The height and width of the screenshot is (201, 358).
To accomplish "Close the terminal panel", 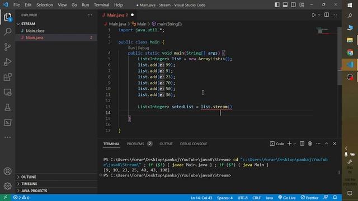I will coord(335,143).
